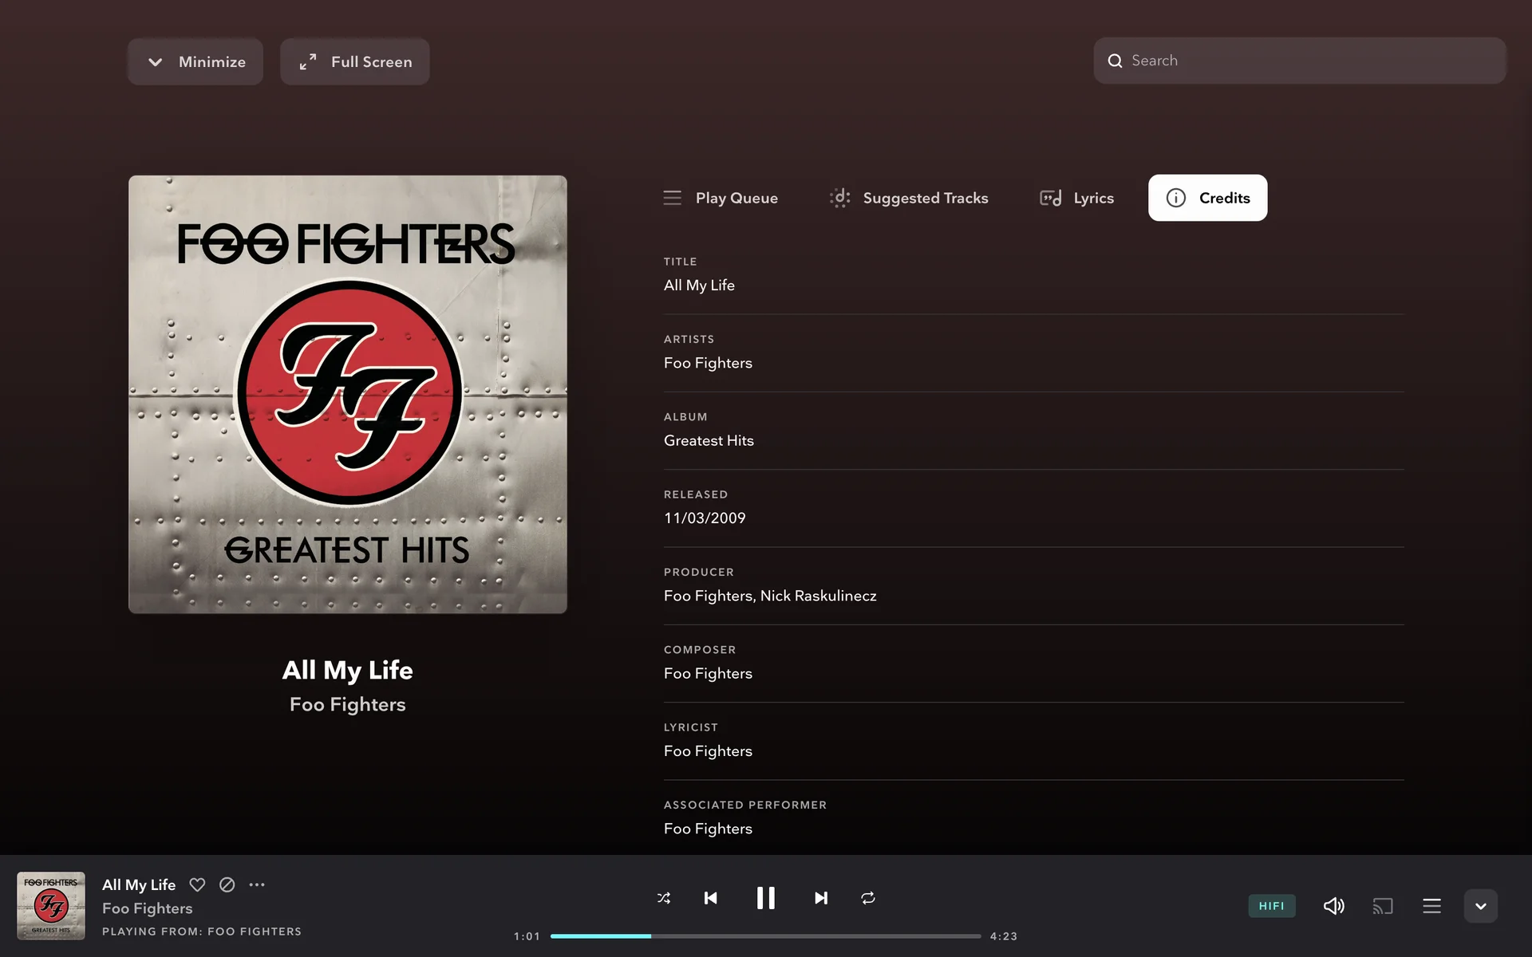Open the Suggested Tracks tab
1532x957 pixels.
[909, 198]
